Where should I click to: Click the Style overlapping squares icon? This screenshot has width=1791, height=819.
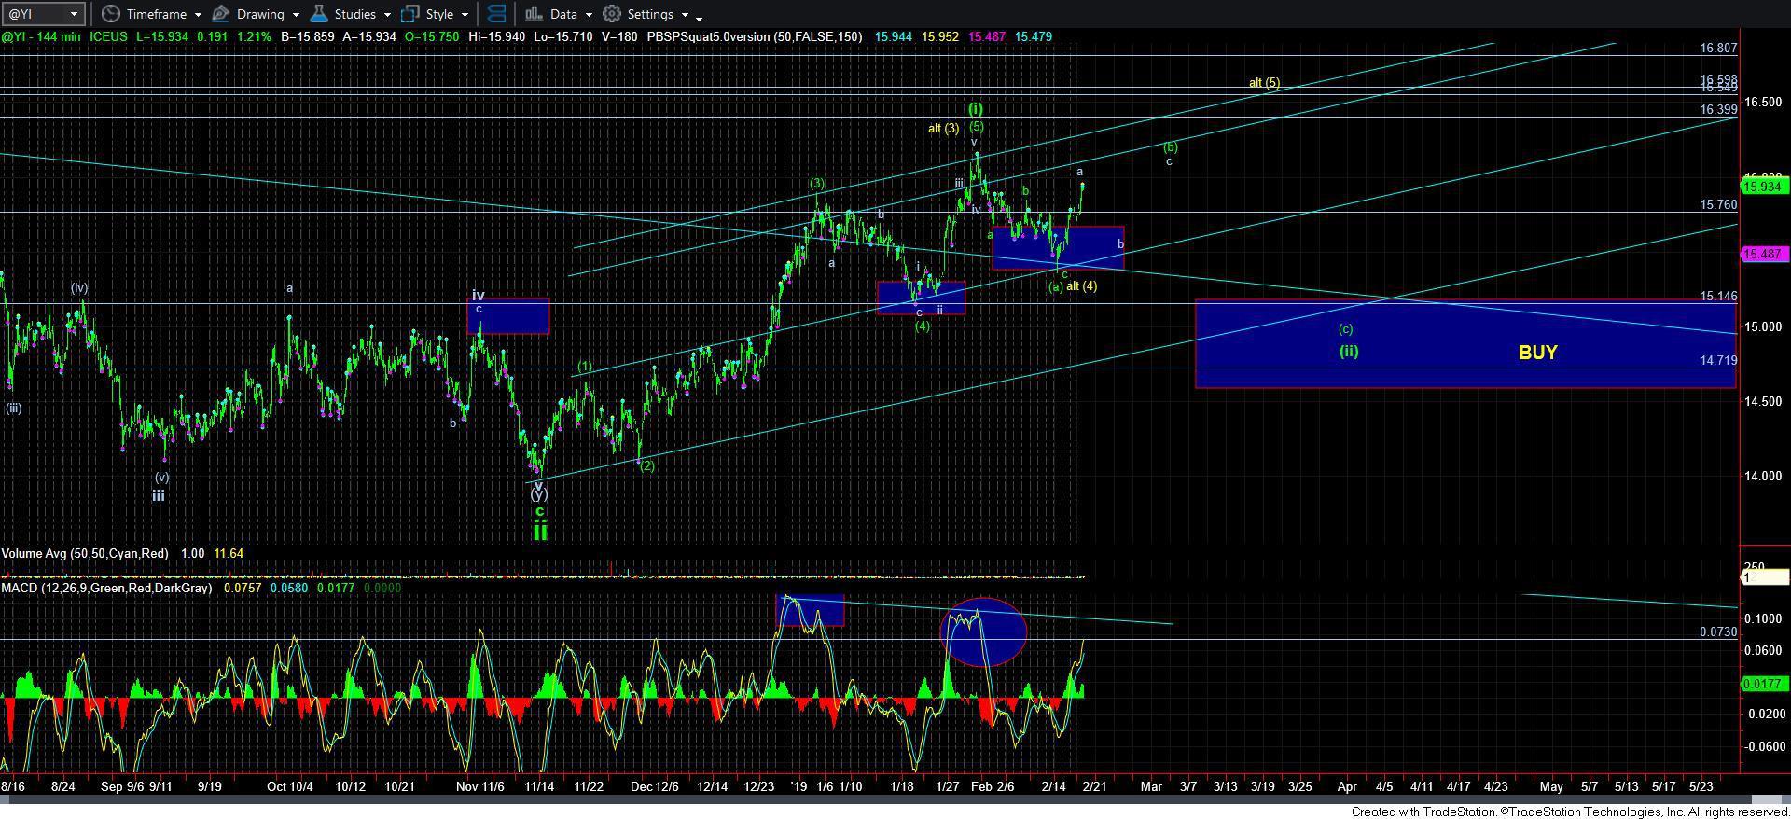click(410, 14)
